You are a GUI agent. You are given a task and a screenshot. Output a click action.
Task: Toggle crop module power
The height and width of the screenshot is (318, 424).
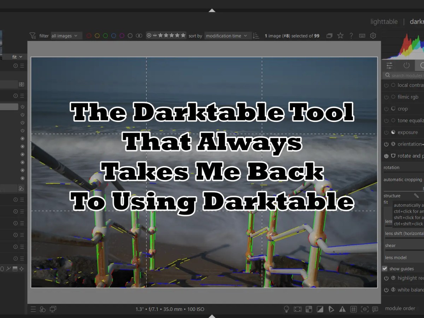coord(386,109)
